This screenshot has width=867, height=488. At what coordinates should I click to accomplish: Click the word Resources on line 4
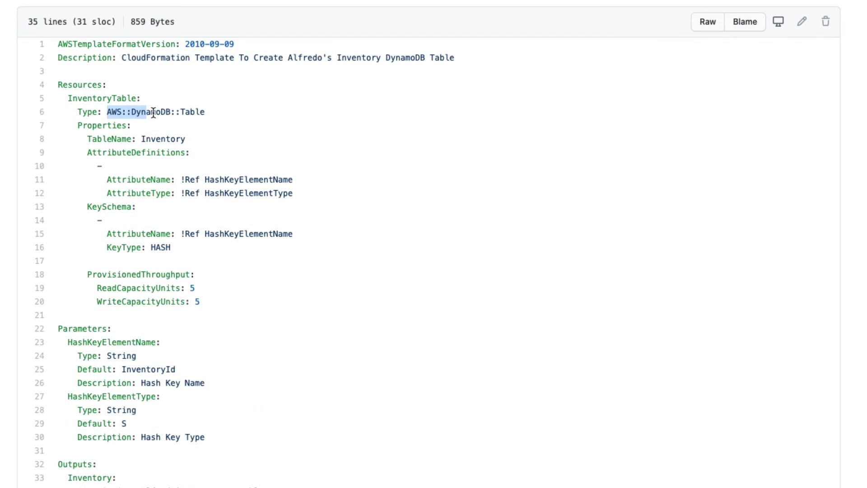click(80, 85)
